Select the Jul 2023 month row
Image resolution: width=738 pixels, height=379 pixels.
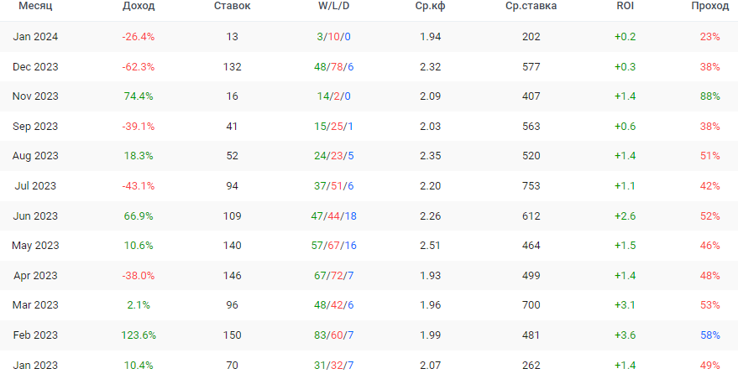35,186
